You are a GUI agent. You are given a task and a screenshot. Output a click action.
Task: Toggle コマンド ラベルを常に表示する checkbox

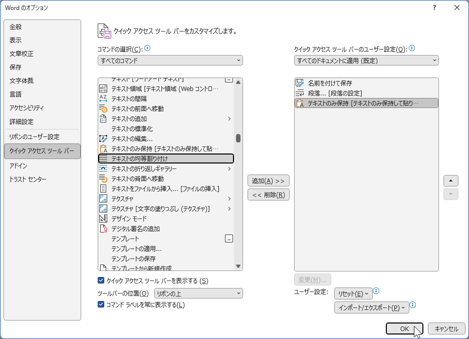click(101, 304)
